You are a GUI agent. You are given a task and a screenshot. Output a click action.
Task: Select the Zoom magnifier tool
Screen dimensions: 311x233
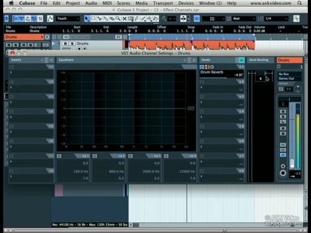(x=118, y=19)
